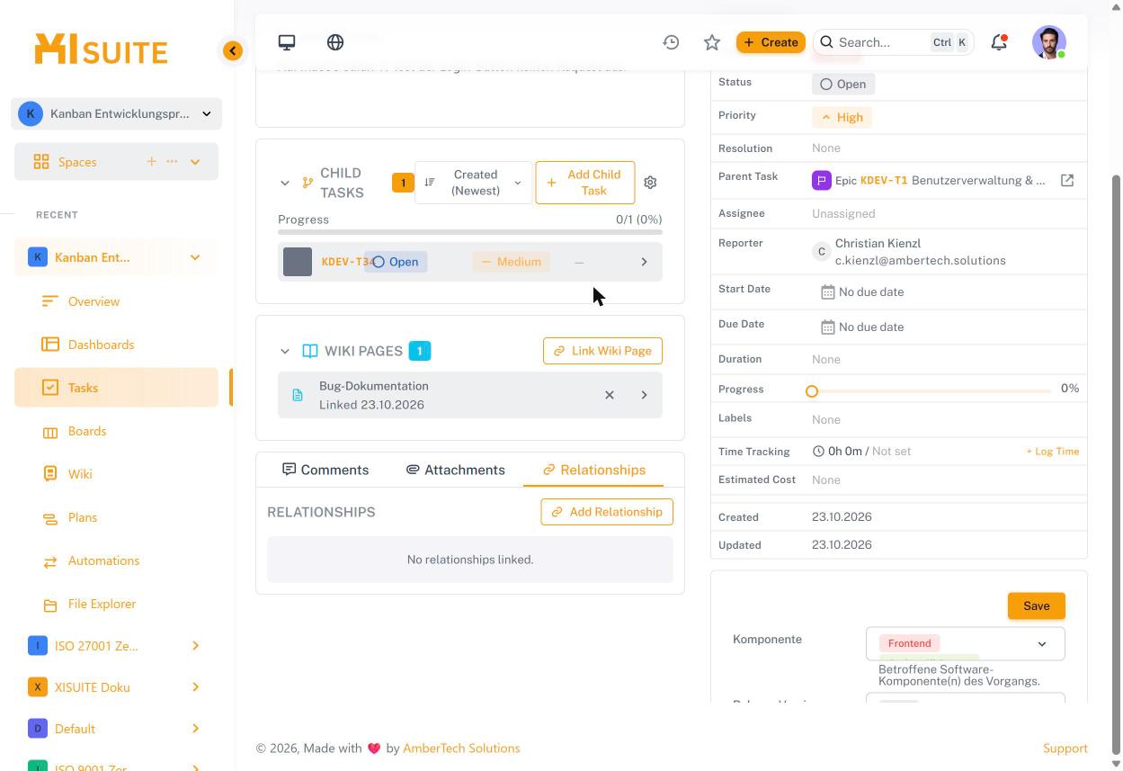Viewport: 1123px width, 771px height.
Task: Click the Search input field
Action: click(x=894, y=42)
